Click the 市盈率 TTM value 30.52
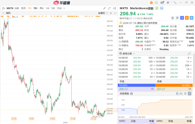195x124 pixels. pos(166,42)
